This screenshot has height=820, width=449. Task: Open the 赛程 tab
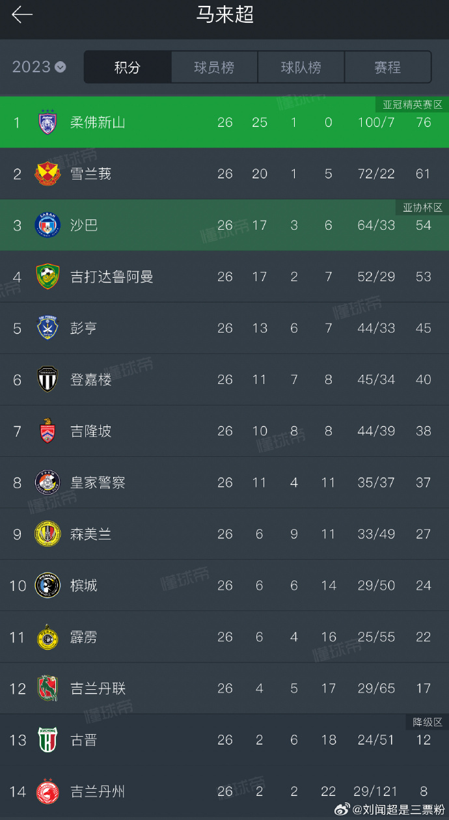[387, 68]
